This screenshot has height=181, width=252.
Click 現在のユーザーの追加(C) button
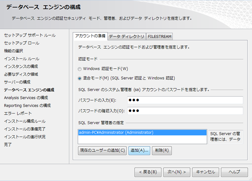(x=102, y=151)
